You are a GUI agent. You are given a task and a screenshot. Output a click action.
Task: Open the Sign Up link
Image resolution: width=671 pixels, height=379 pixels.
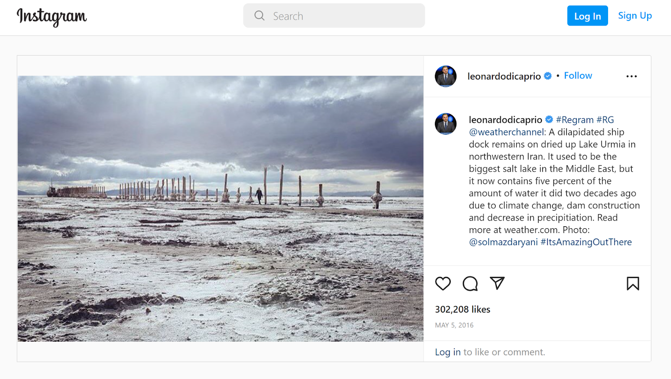(x=635, y=16)
